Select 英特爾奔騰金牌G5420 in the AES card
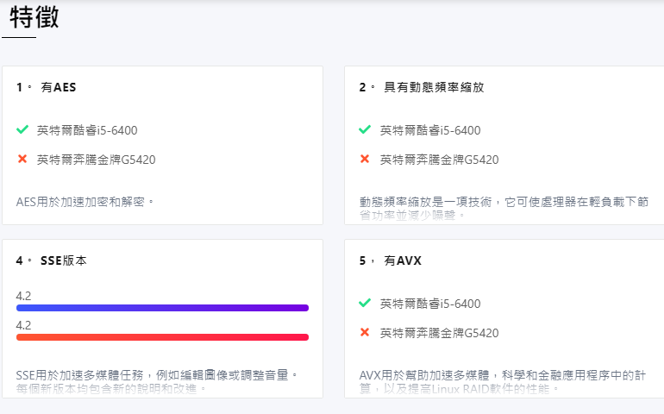 click(x=96, y=160)
